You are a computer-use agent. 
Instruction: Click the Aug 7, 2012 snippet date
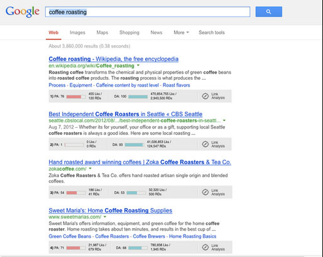[x=61, y=127]
